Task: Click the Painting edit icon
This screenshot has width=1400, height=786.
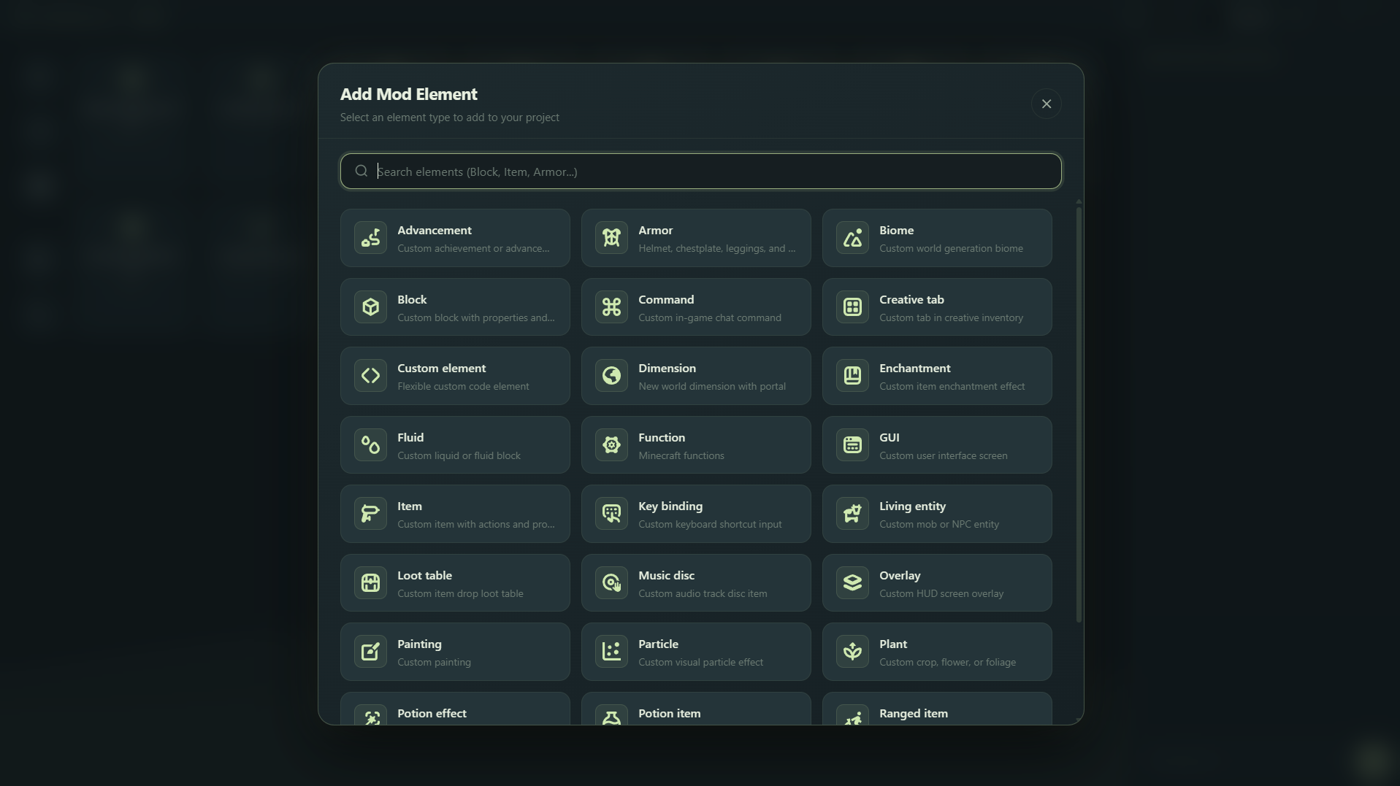Action: (370, 652)
